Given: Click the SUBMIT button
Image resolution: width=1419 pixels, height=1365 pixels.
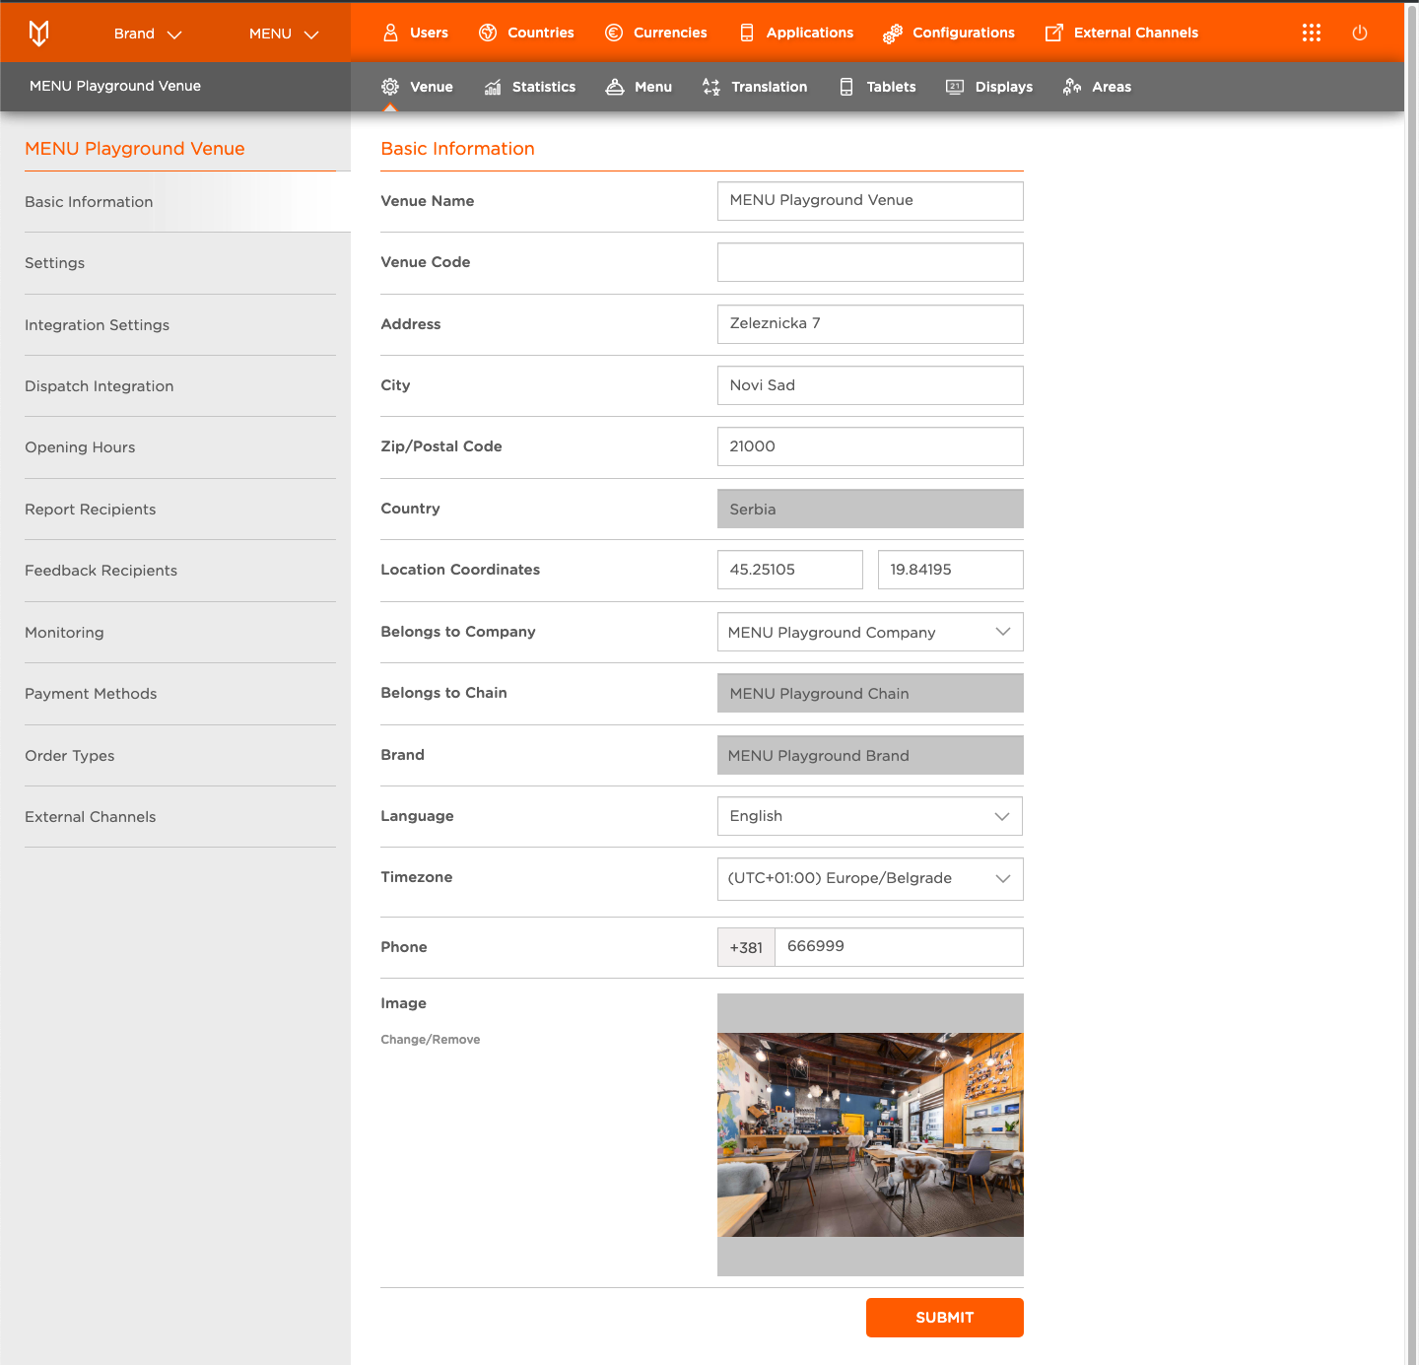Looking at the screenshot, I should [x=944, y=1318].
